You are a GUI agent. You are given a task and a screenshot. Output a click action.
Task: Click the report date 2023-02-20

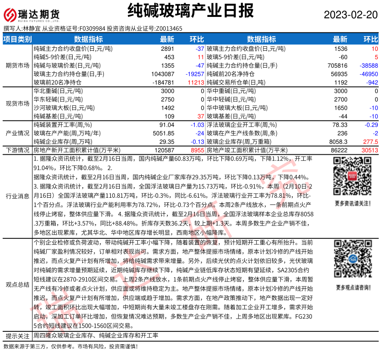pyautogui.click(x=351, y=15)
